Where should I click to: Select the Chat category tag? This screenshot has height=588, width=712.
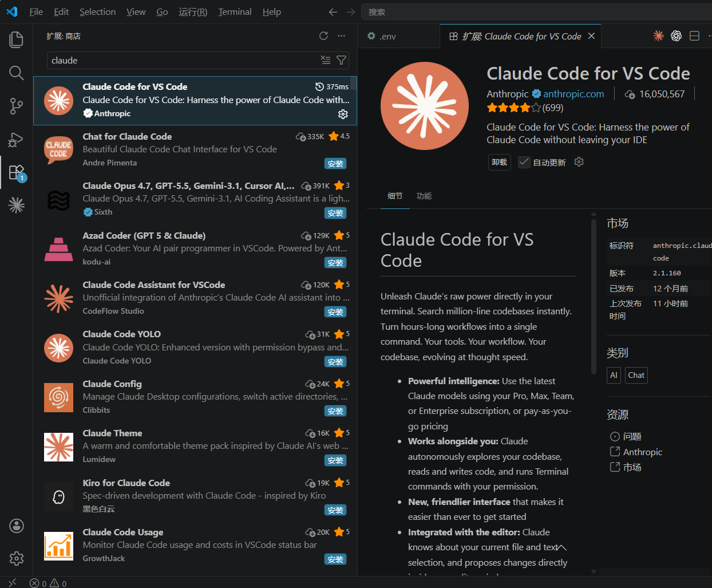tap(636, 375)
